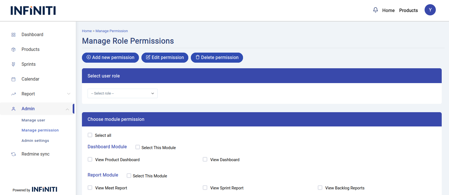Go to Admin settings submenu item
The width and height of the screenshot is (449, 195).
point(35,141)
